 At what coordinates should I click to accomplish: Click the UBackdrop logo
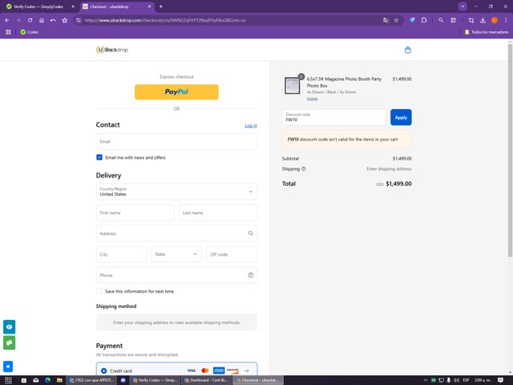point(112,50)
